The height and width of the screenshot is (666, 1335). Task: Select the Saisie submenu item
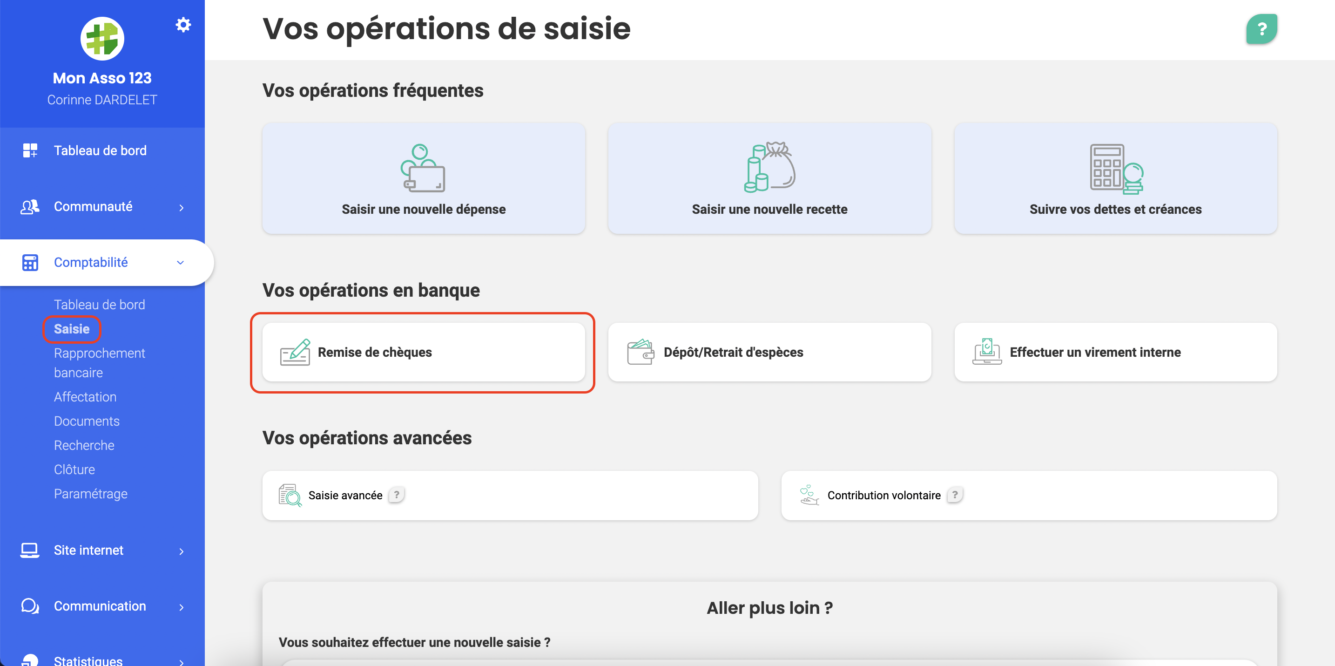[72, 329]
